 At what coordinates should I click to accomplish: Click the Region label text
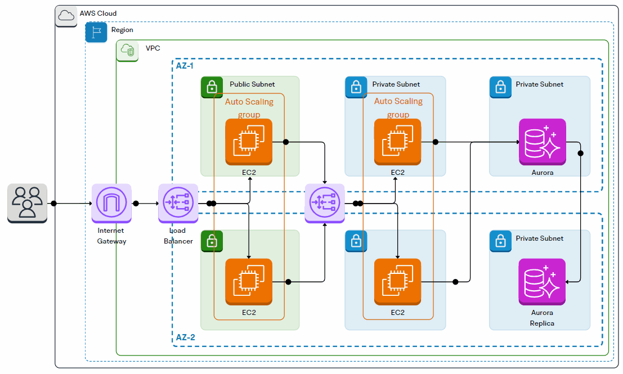click(x=122, y=30)
